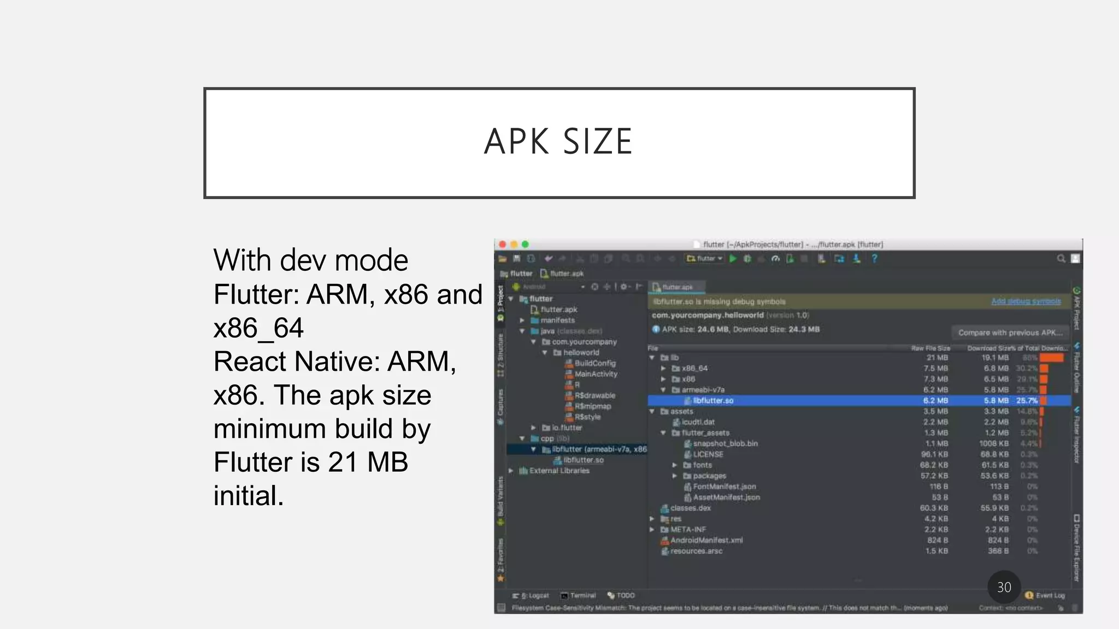Expand the External Libraries node
The height and width of the screenshot is (629, 1119).
click(x=511, y=471)
